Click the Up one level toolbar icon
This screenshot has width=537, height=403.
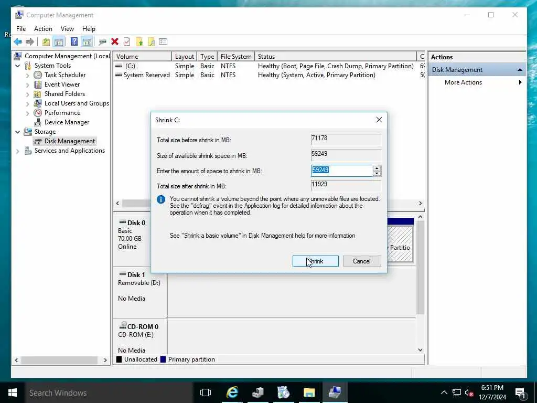46,42
